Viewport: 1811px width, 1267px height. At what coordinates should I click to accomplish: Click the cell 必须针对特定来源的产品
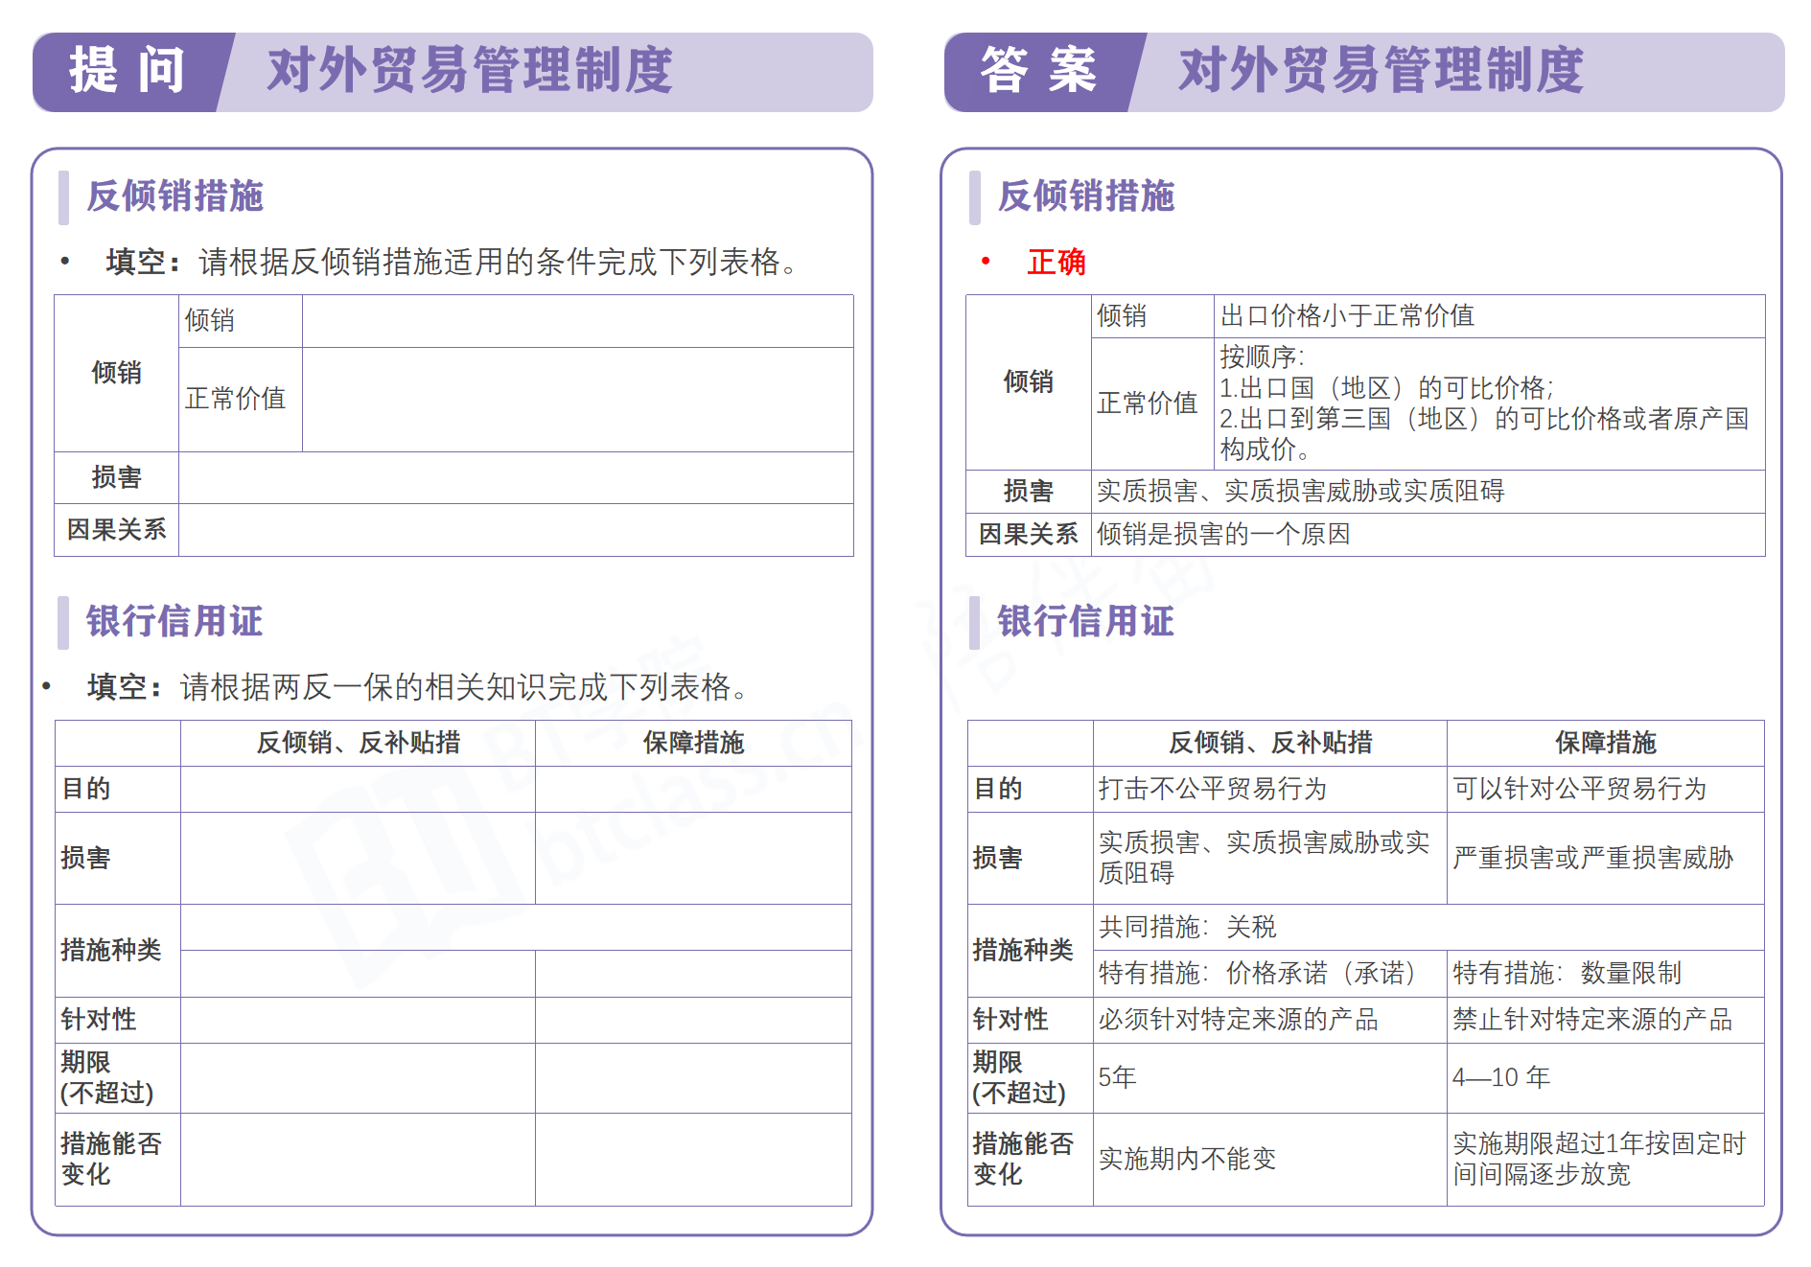point(1269,1020)
